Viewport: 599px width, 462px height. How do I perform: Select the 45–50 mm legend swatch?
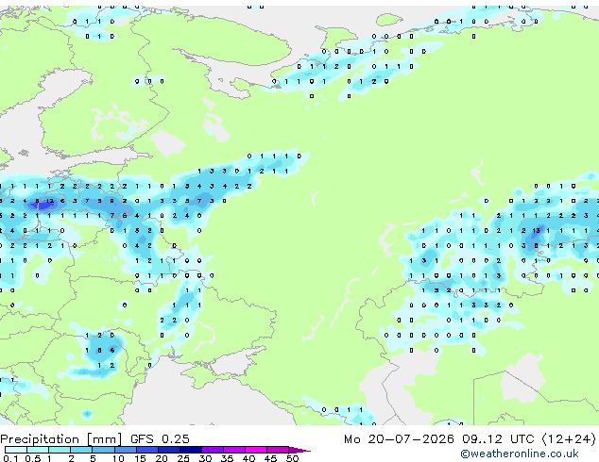pyautogui.click(x=278, y=450)
